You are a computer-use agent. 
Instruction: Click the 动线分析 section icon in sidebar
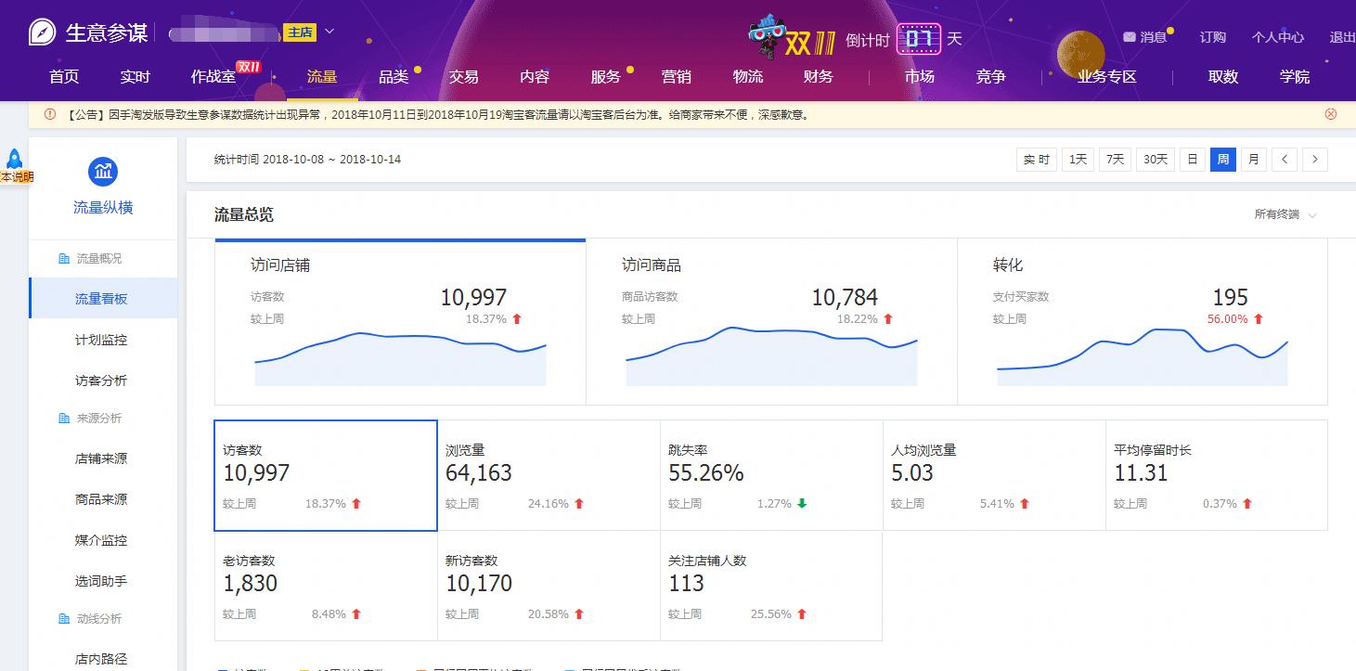coord(64,618)
